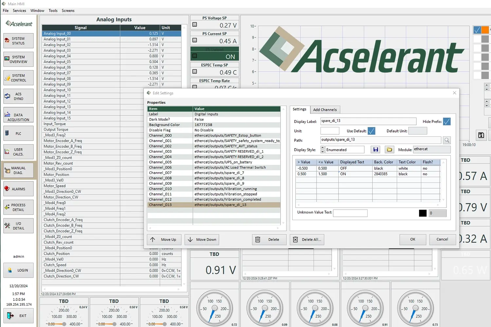Click the Path input field
This screenshot has width=491, height=327.
(381, 140)
